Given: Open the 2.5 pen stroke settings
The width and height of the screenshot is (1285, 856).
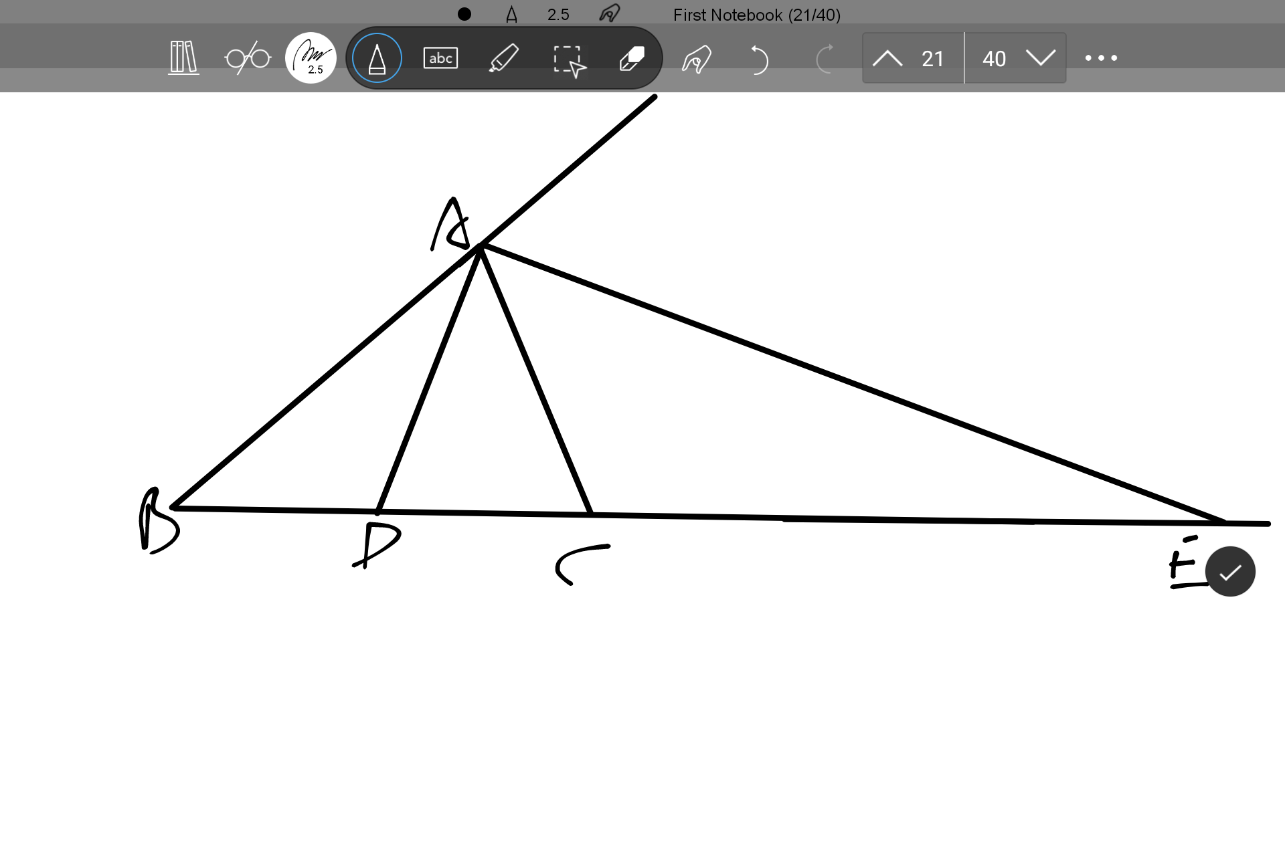Looking at the screenshot, I should (311, 58).
